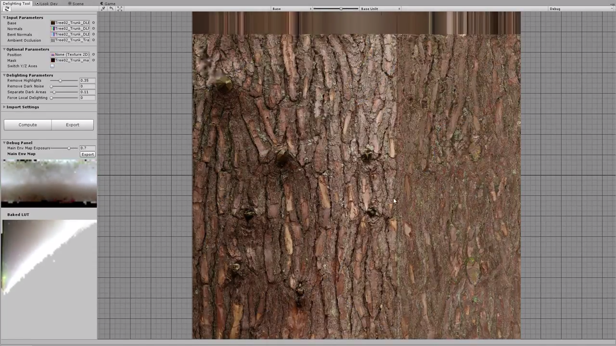616x346 pixels.
Task: Click the undo arrow icon in the toolbar
Action: click(112, 9)
